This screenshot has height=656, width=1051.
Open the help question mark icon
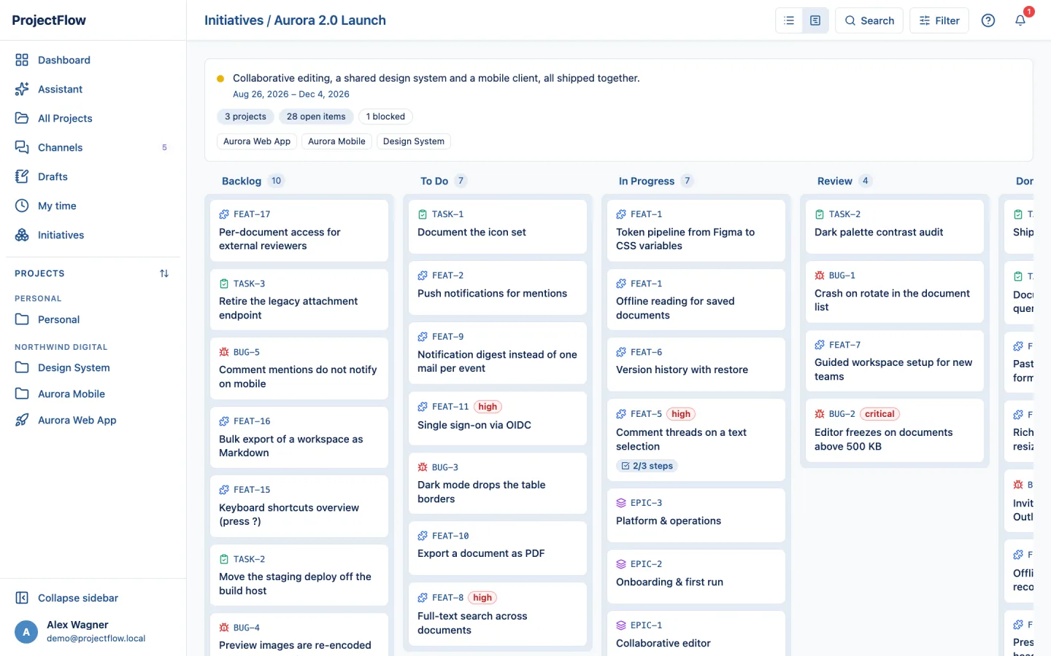point(988,20)
